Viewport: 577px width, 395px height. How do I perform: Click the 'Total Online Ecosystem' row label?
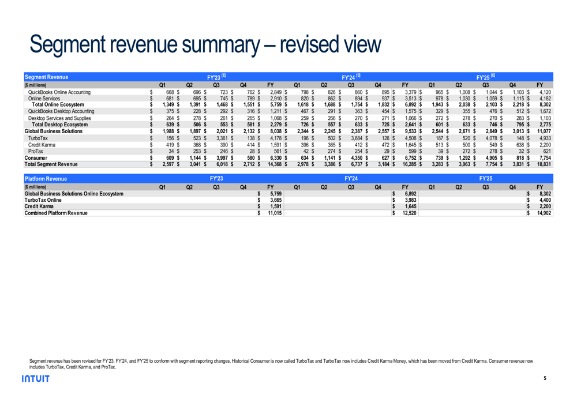click(58, 105)
